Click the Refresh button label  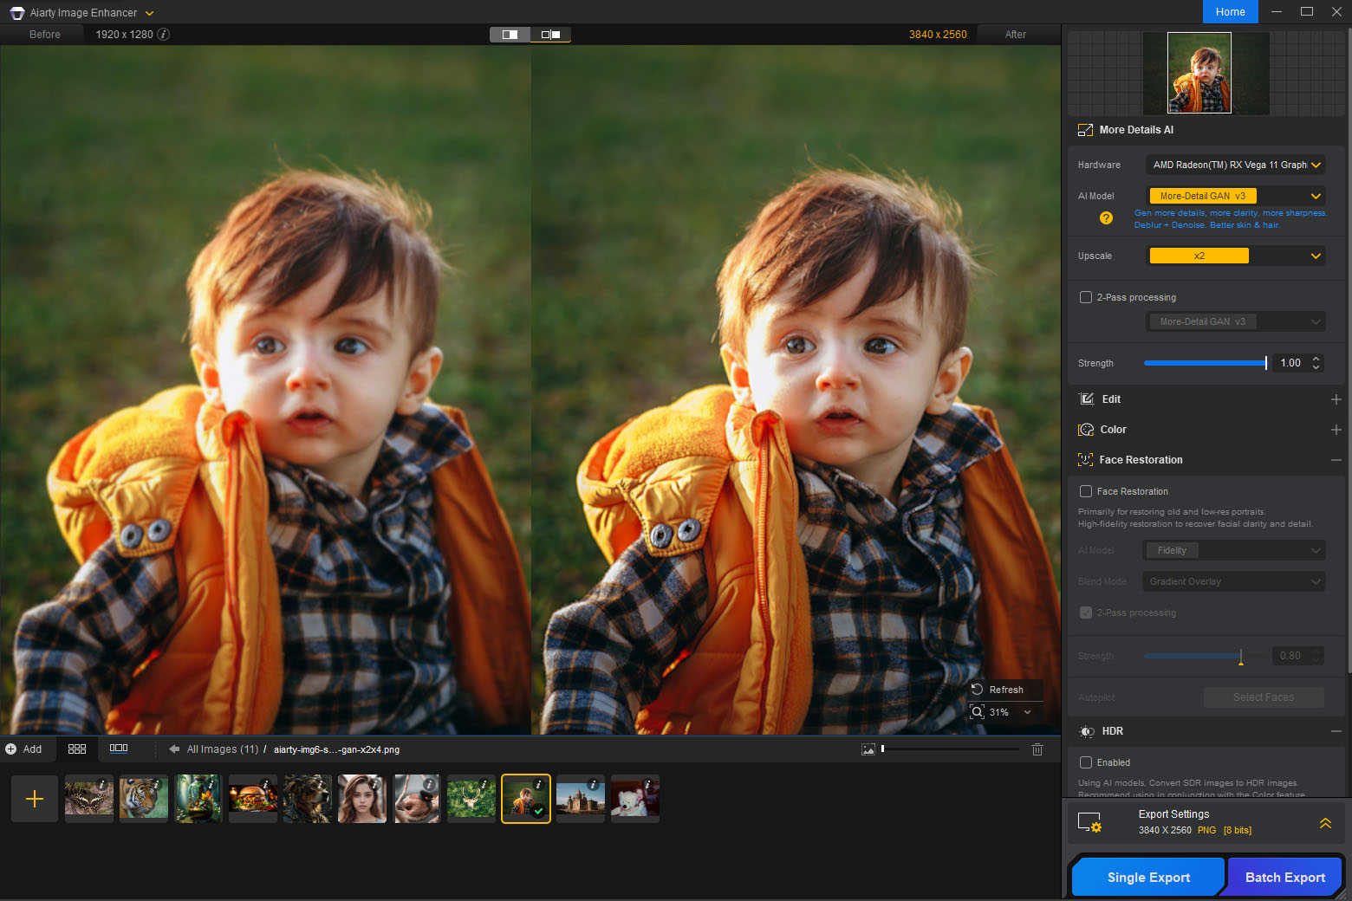tap(1006, 690)
